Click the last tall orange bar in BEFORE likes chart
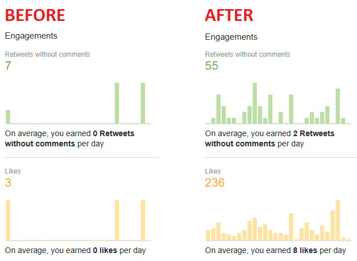Viewport: 357px width, 261px height. tap(143, 220)
